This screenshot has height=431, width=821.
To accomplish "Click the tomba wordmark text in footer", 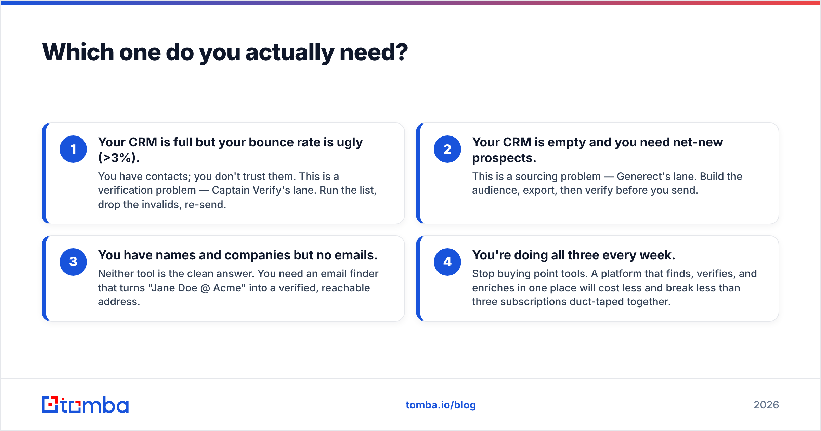I will (95, 405).
